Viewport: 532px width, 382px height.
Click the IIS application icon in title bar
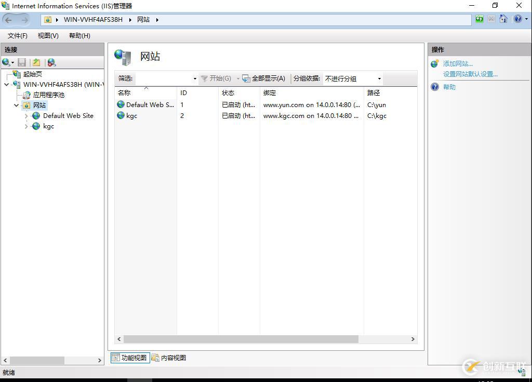(x=5, y=6)
